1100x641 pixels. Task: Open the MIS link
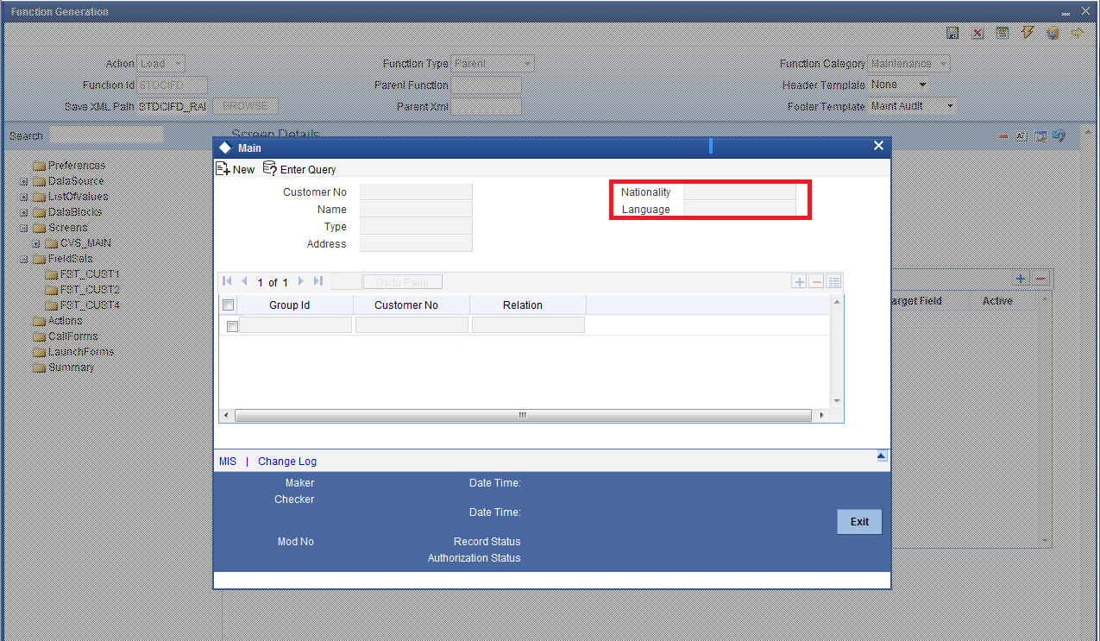228,462
